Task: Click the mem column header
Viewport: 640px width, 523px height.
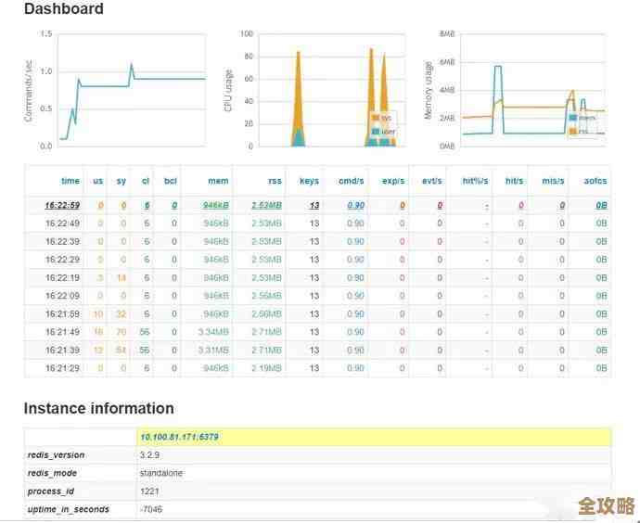Action: click(219, 181)
